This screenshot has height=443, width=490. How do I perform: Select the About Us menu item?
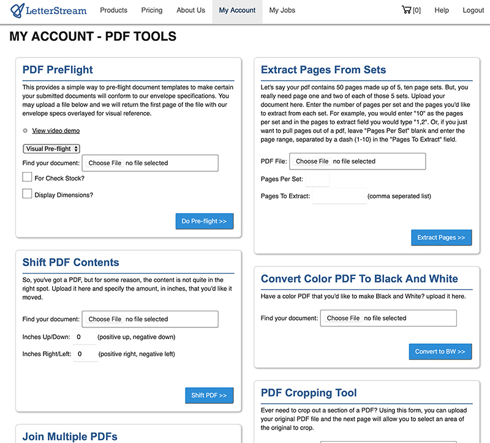tap(190, 10)
